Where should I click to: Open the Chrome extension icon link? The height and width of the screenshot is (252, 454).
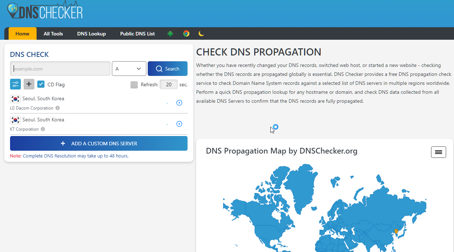click(x=186, y=34)
